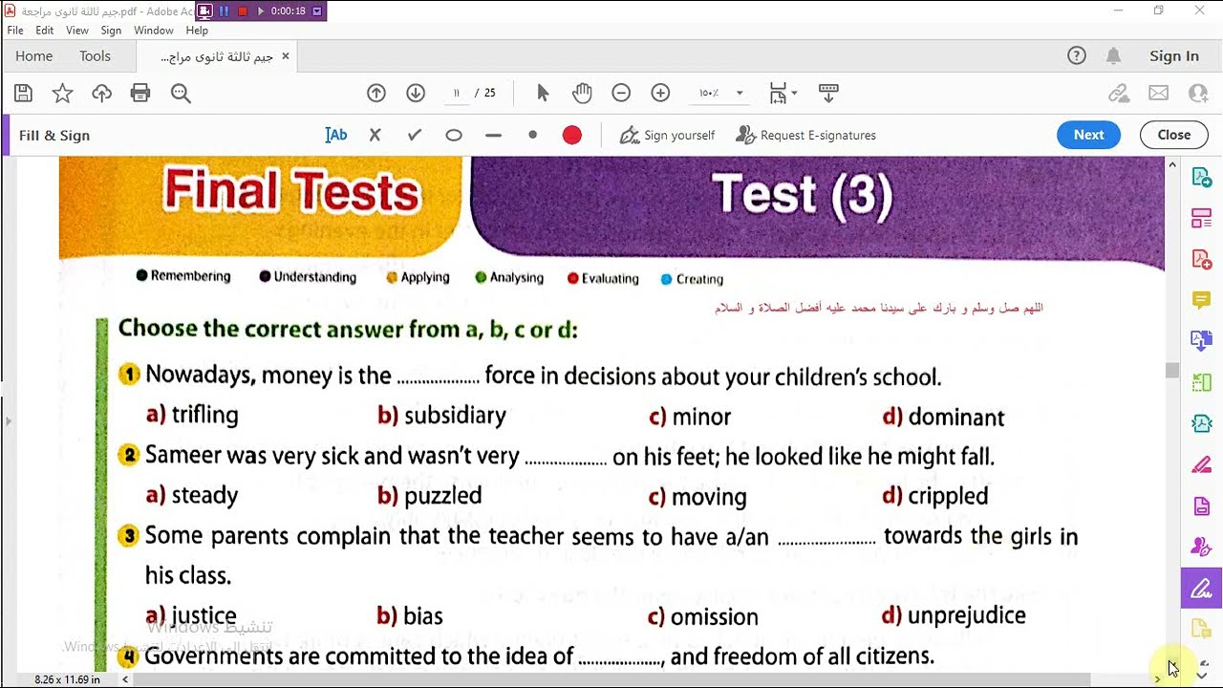Click the scrolling mode download-style icon
Screen dimensions: 1223x688
828,93
